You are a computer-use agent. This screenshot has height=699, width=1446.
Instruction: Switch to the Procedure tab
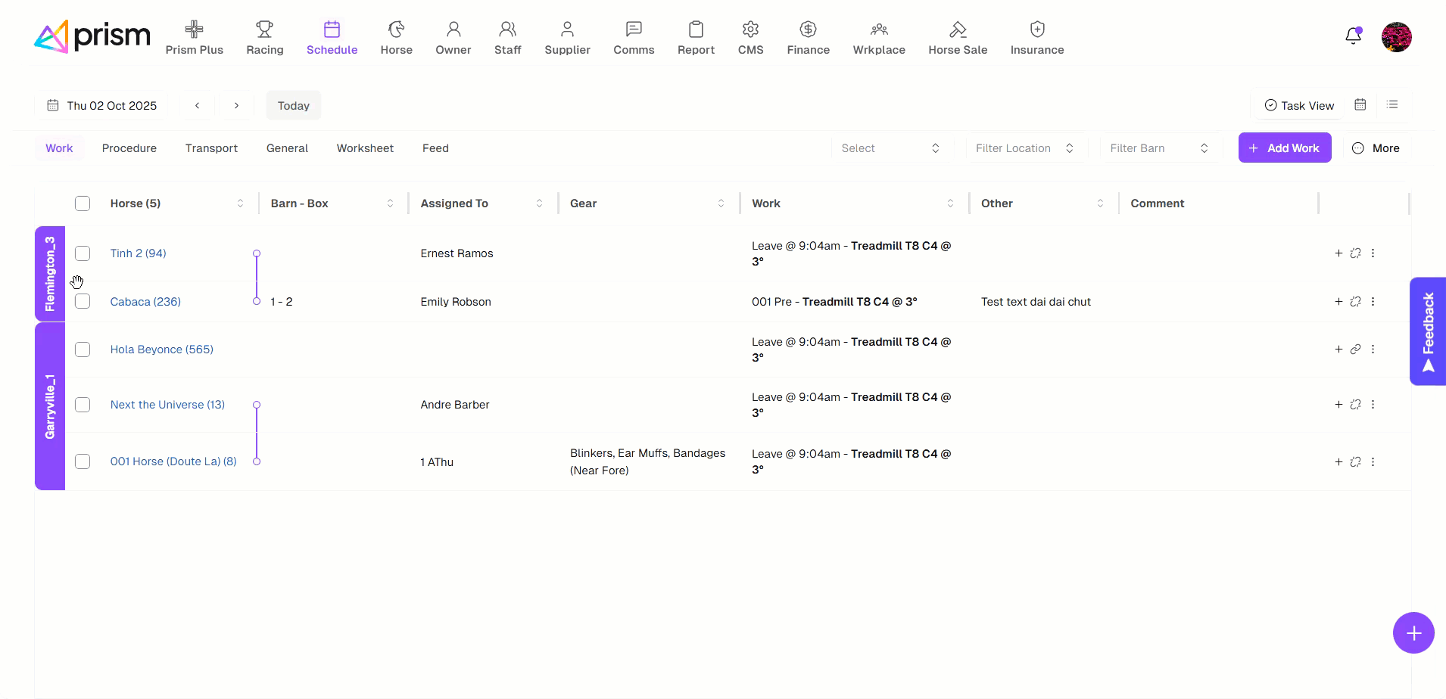[x=129, y=148]
